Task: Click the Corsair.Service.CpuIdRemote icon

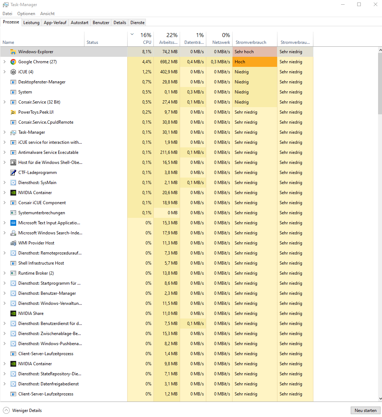Action: [x=13, y=122]
